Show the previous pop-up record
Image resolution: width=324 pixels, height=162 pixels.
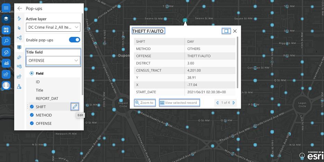click(x=217, y=103)
